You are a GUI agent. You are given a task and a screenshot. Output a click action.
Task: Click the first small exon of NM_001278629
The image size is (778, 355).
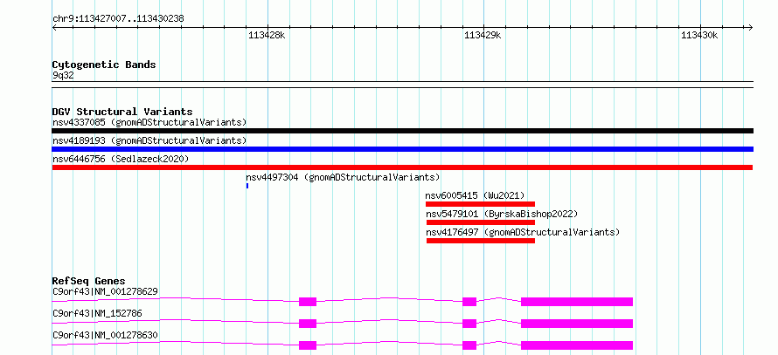tap(308, 302)
